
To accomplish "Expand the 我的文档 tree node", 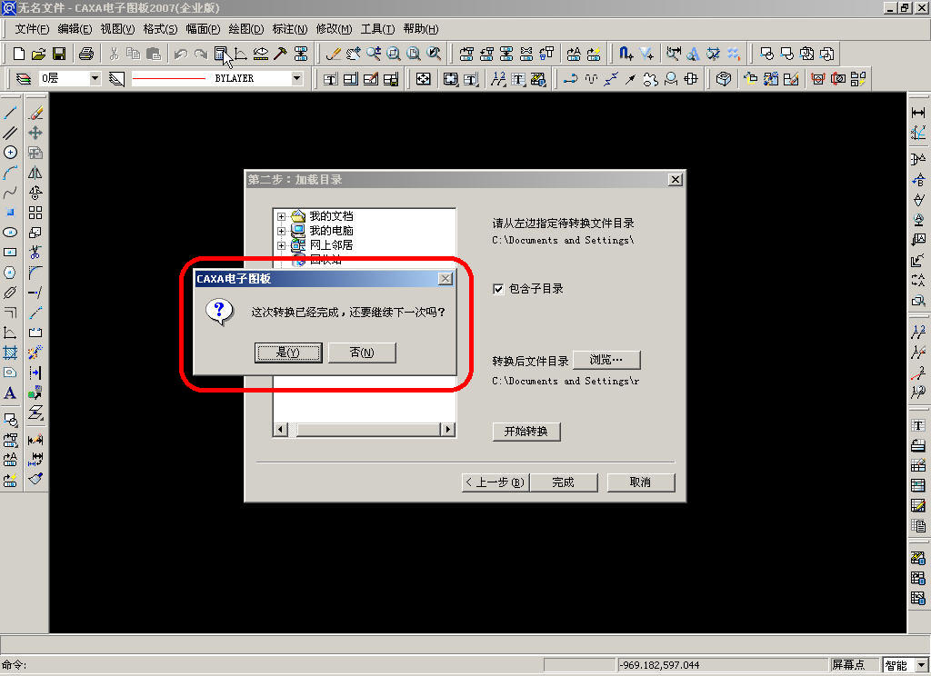I will click(282, 216).
